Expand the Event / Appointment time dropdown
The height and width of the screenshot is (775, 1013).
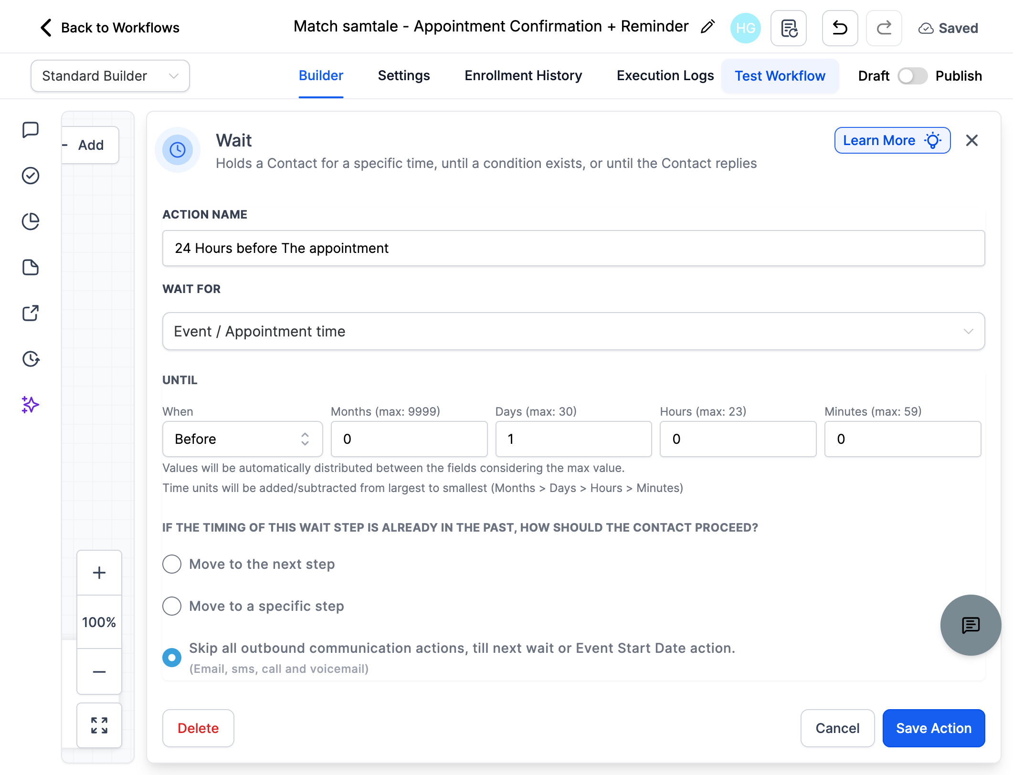click(574, 331)
